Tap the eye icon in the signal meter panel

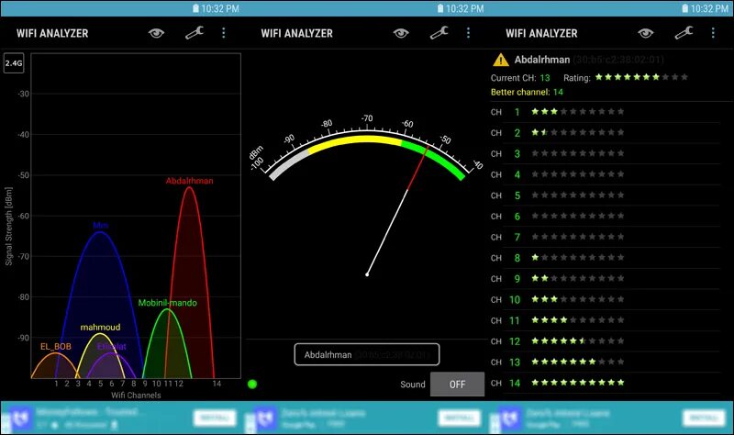pos(401,33)
